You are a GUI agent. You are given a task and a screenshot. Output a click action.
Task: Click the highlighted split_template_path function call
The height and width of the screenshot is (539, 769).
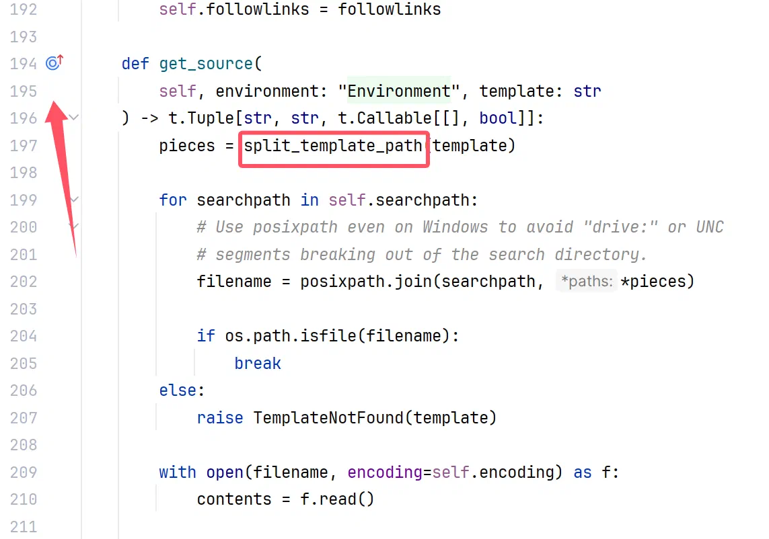[x=333, y=146]
